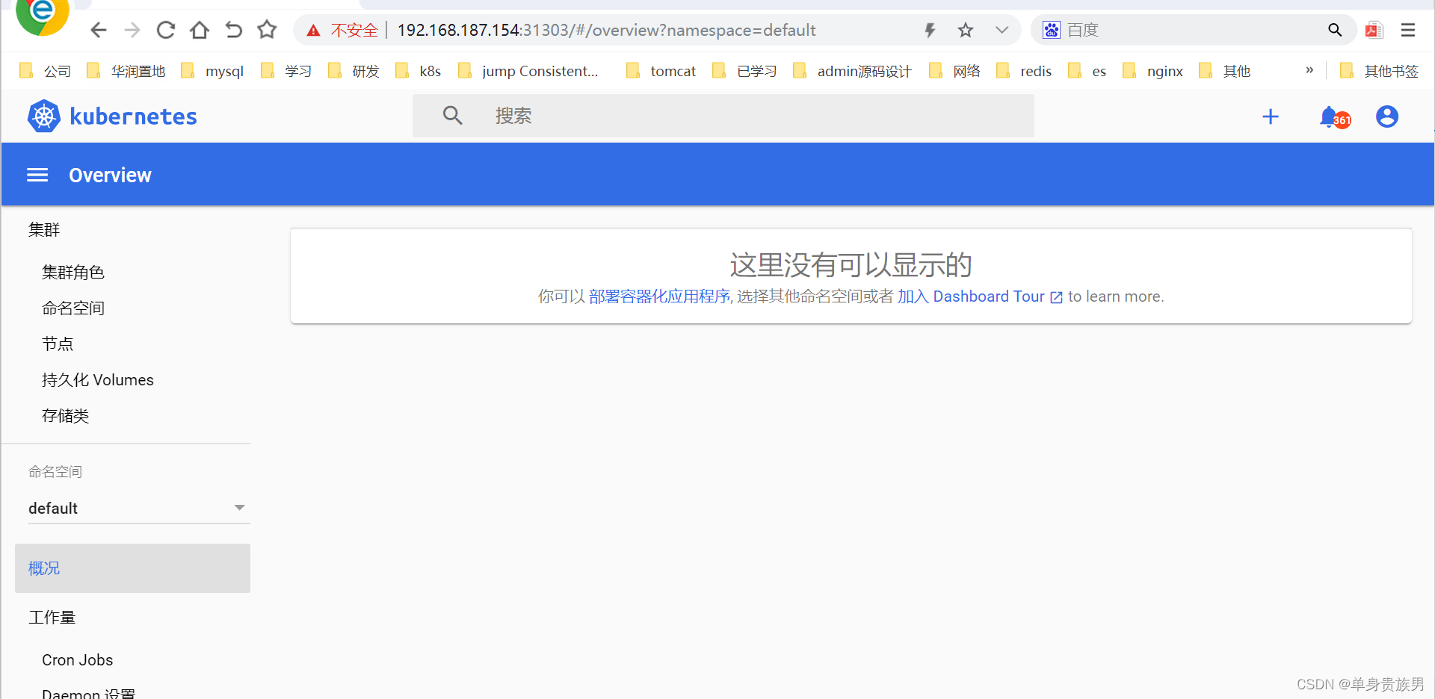The width and height of the screenshot is (1435, 699).
Task: Open the admin源码设计 bookmark folder
Action: point(852,71)
